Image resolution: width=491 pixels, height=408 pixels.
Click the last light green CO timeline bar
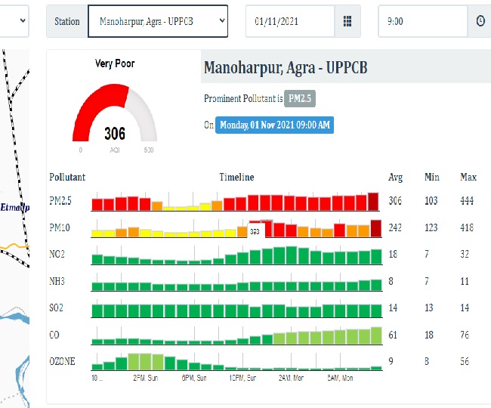[376, 336]
